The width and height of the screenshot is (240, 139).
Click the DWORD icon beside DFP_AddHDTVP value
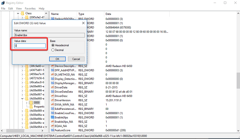tap(53, 70)
